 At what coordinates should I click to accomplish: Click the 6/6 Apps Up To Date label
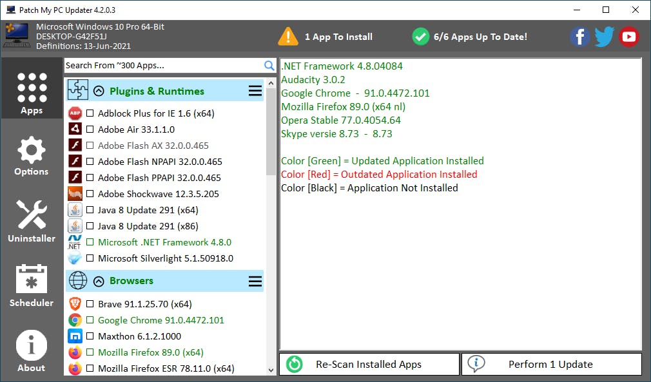[480, 37]
